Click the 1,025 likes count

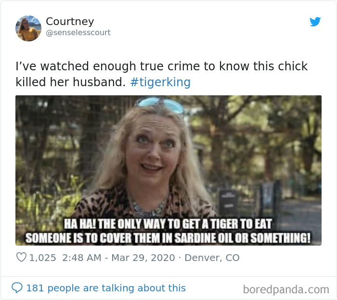coord(42,258)
